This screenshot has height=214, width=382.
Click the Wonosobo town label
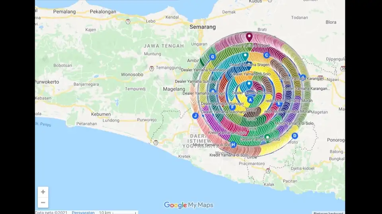(132, 75)
